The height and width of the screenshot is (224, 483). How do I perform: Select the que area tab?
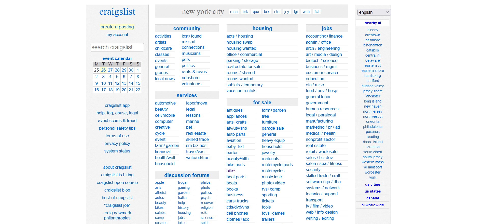(256, 12)
